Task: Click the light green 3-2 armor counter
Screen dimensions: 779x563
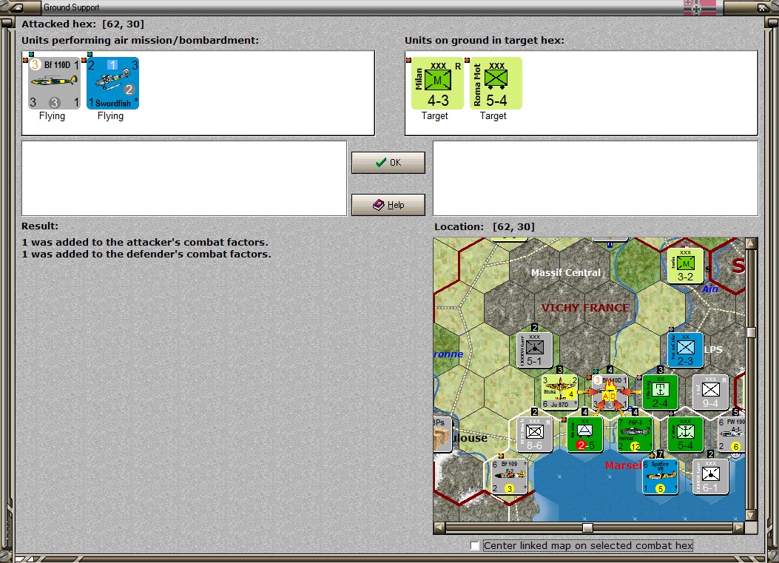Action: tap(685, 266)
